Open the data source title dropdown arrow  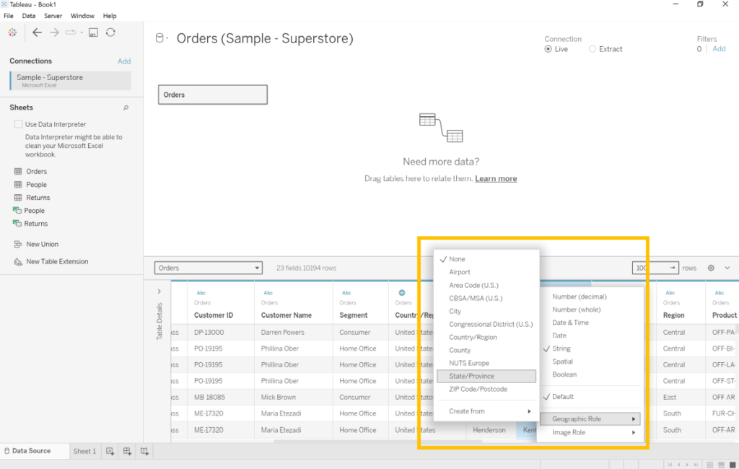[167, 38]
